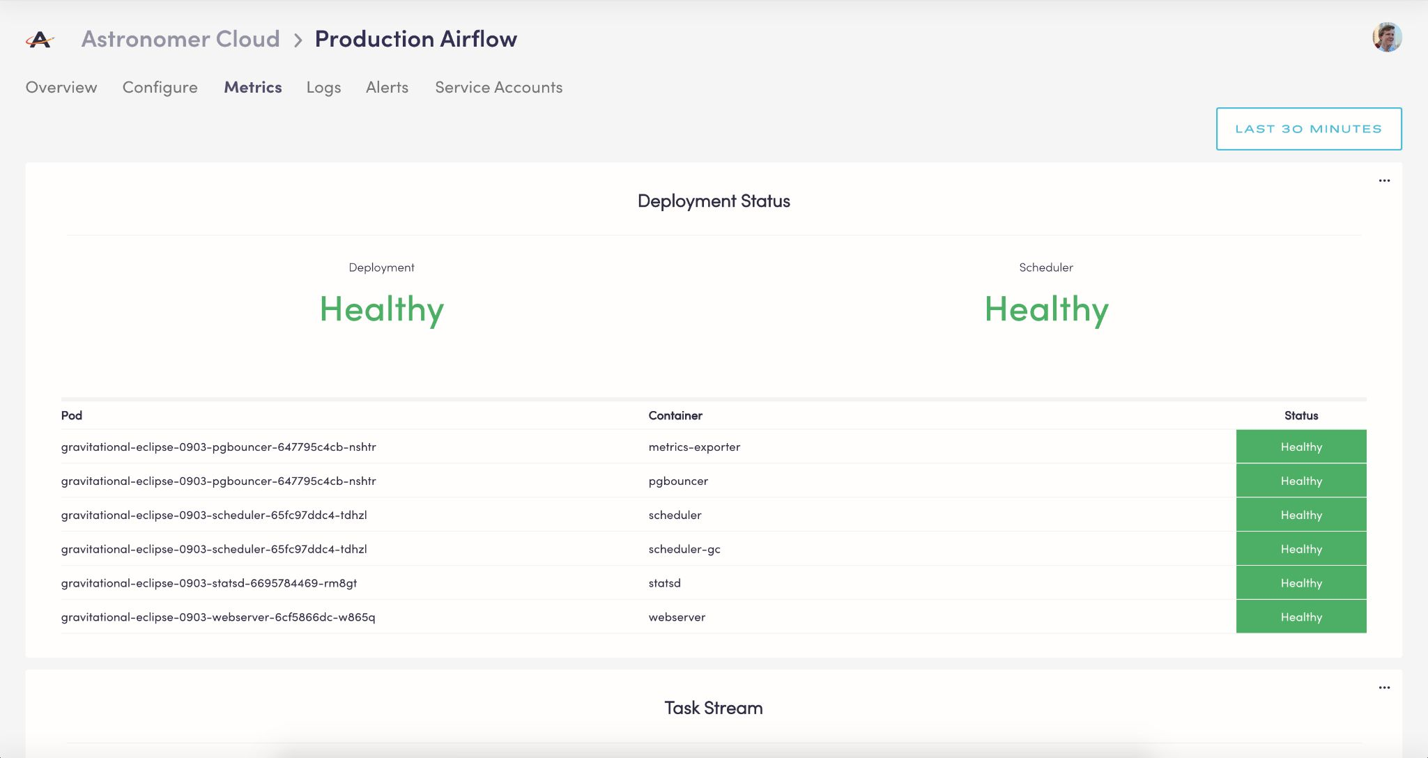Click the Service Accounts navigation link
This screenshot has height=758, width=1428.
pyautogui.click(x=499, y=87)
